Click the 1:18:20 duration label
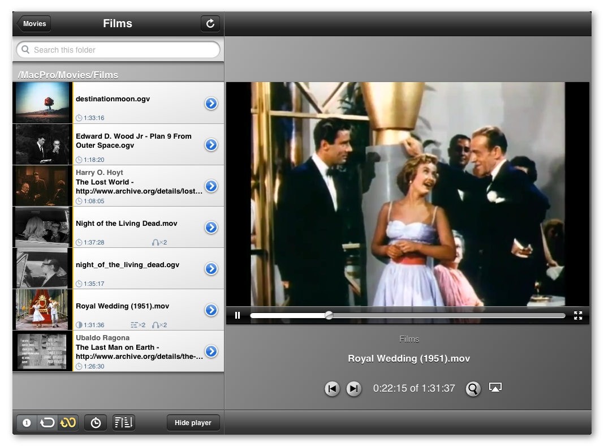The image size is (604, 446). [x=94, y=160]
